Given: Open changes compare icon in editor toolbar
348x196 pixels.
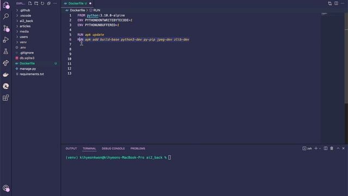Looking at the screenshot, I should (x=330, y=3).
